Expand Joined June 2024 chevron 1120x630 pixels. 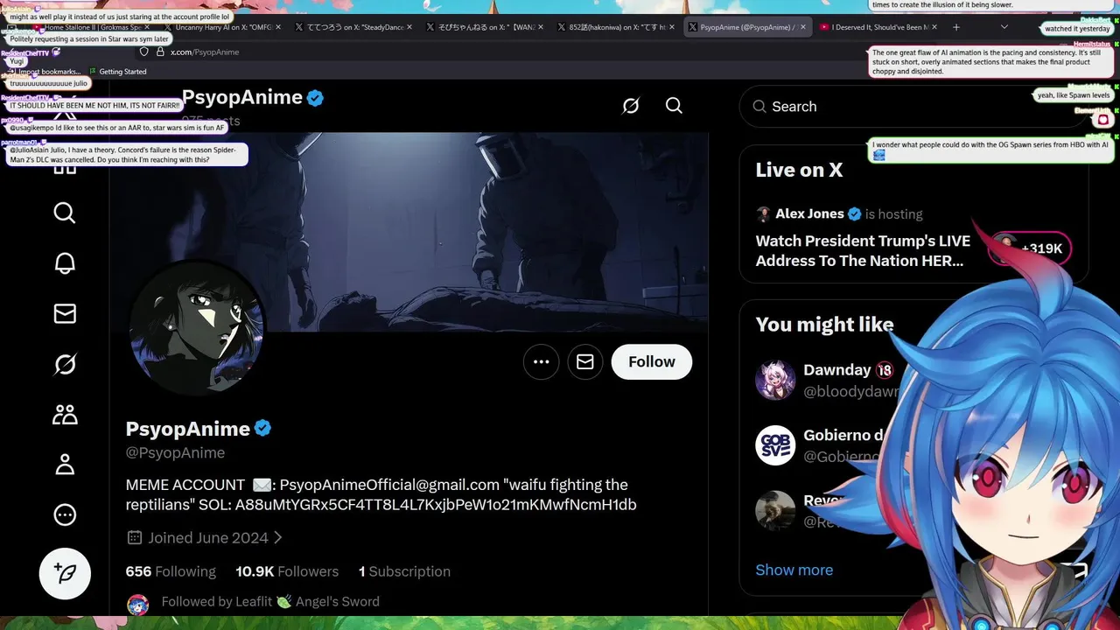(x=278, y=537)
